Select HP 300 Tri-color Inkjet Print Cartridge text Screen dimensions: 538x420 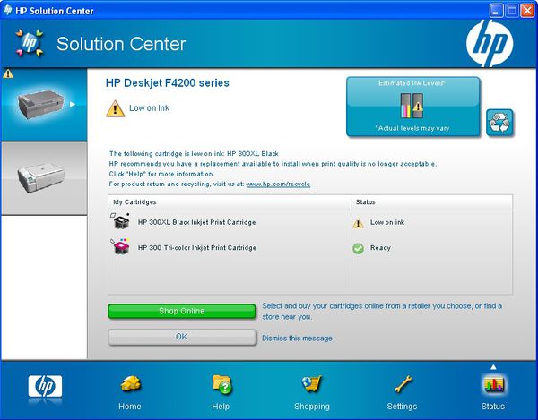coord(197,248)
